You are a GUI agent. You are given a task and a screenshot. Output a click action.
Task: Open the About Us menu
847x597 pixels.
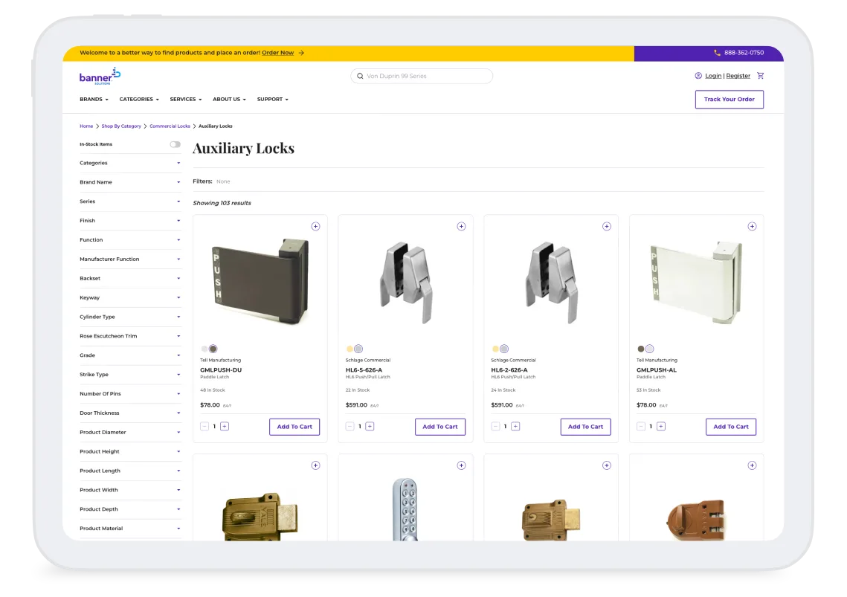[x=229, y=100]
